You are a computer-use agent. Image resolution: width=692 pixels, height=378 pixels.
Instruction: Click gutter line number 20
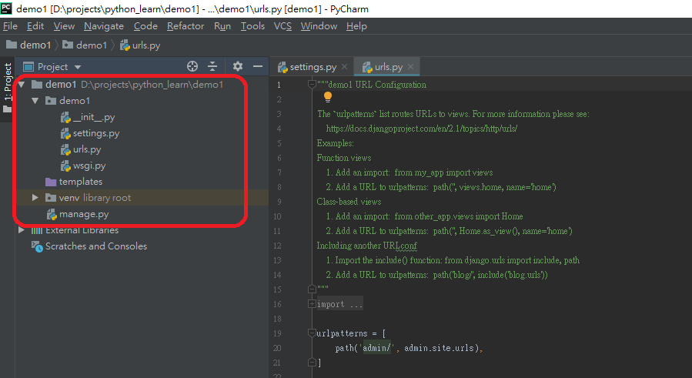[x=277, y=348]
